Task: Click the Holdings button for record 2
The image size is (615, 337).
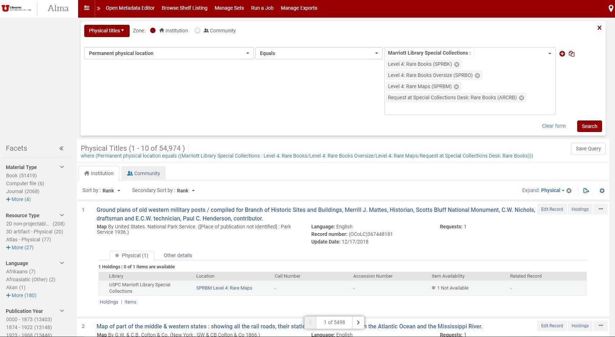Action: [580, 325]
